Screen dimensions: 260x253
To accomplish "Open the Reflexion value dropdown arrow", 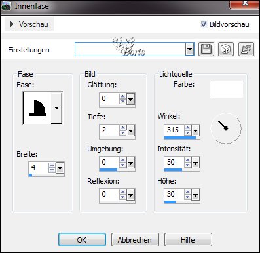I will pyautogui.click(x=130, y=195).
